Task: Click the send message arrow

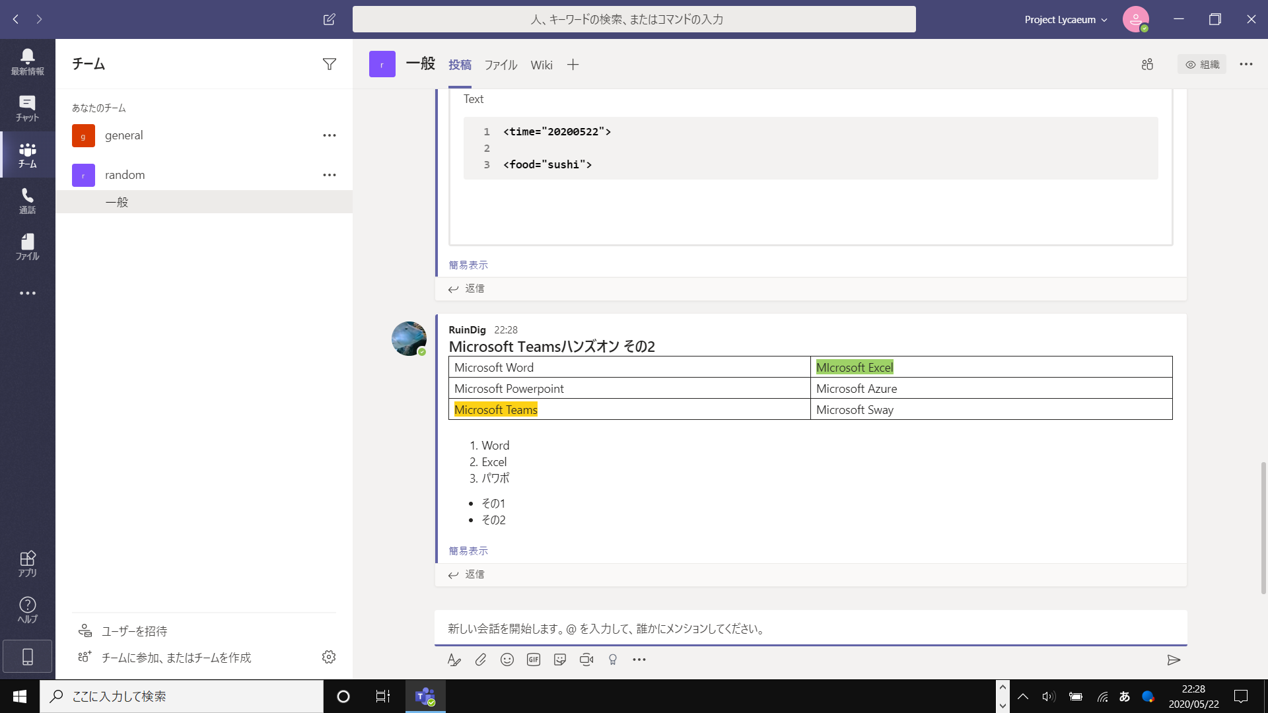Action: pos(1173,660)
